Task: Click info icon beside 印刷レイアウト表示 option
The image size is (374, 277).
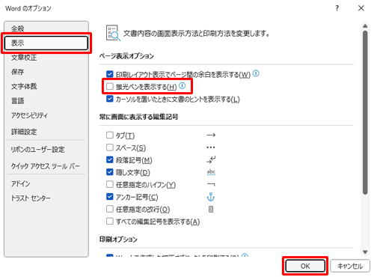Action: click(256, 73)
